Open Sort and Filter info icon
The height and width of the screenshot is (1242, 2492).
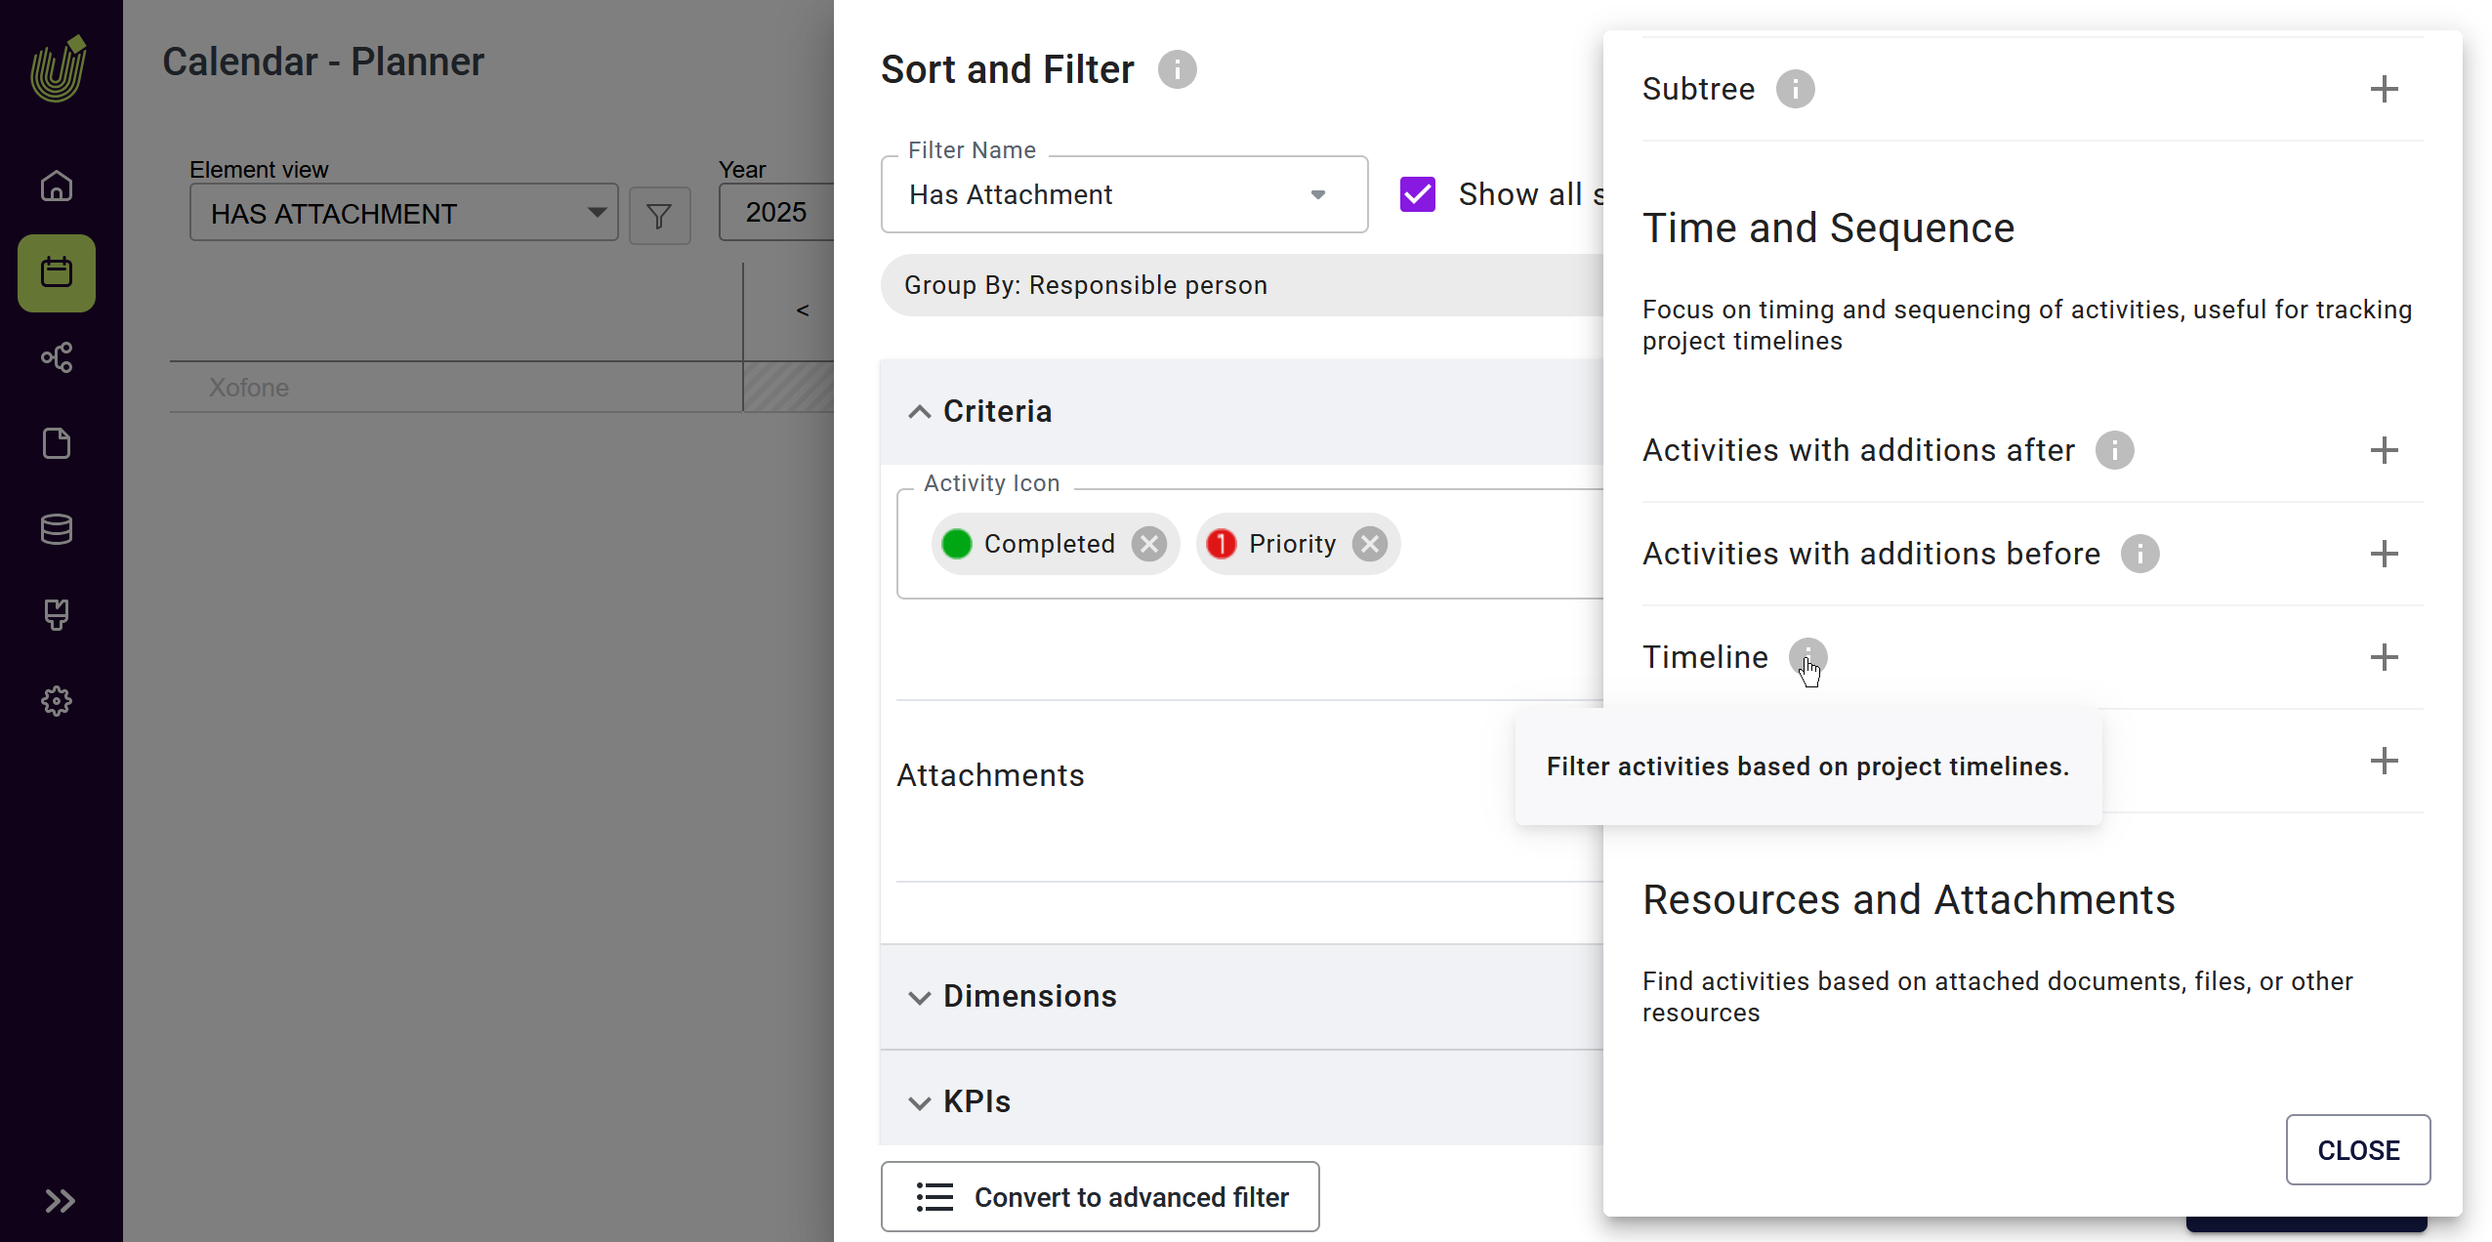pyautogui.click(x=1178, y=69)
